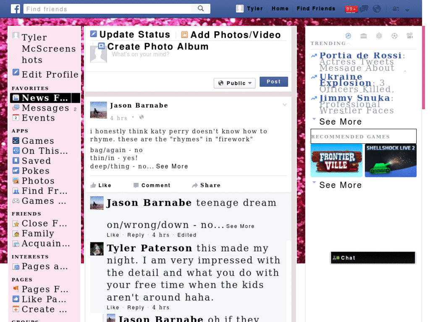Open Ukraine Explosion trending link
The width and height of the screenshot is (430, 322).
(345, 80)
